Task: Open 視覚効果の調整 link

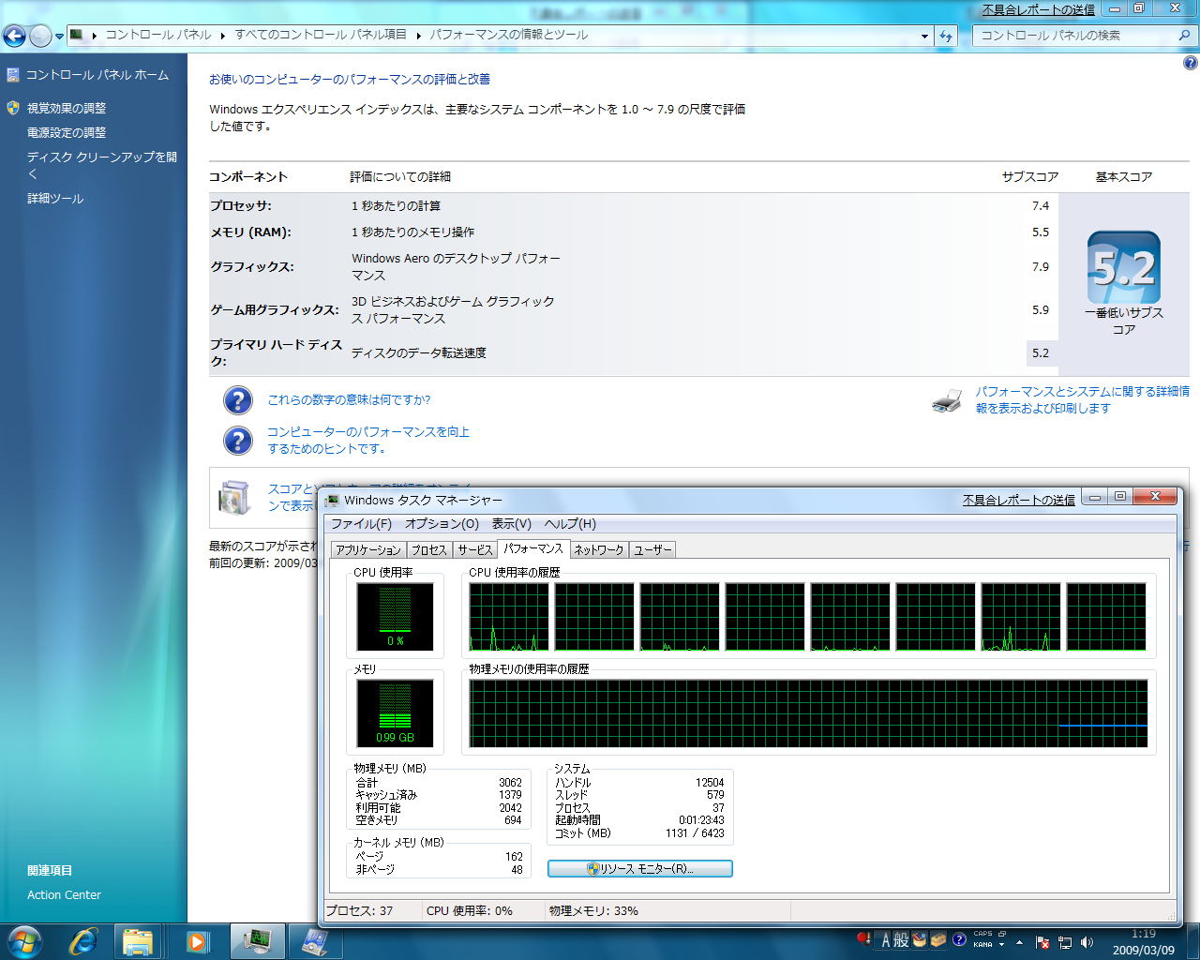Action: pyautogui.click(x=67, y=109)
